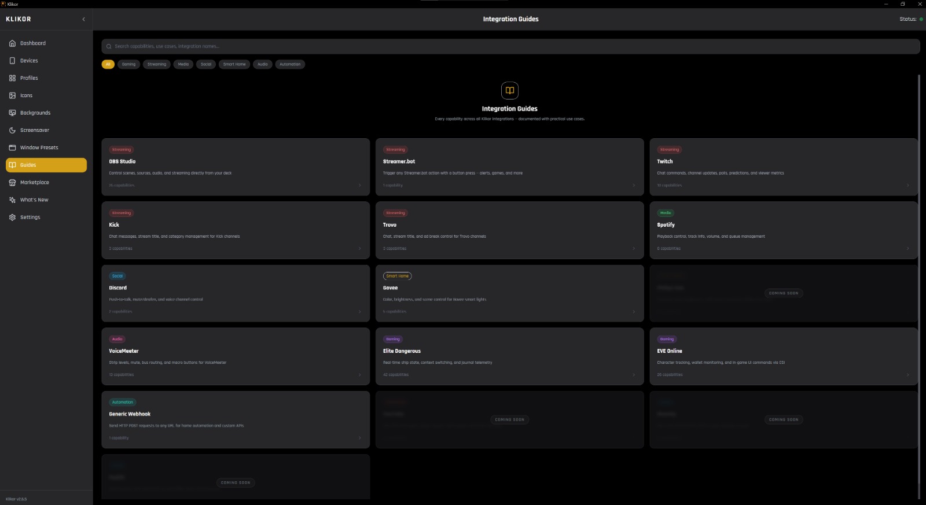This screenshot has width=926, height=505.
Task: Click the Social tag on Discord card
Action: tap(117, 276)
